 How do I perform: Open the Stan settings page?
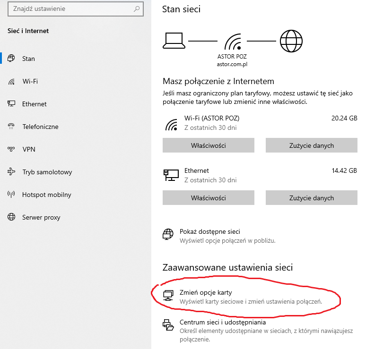point(76,59)
